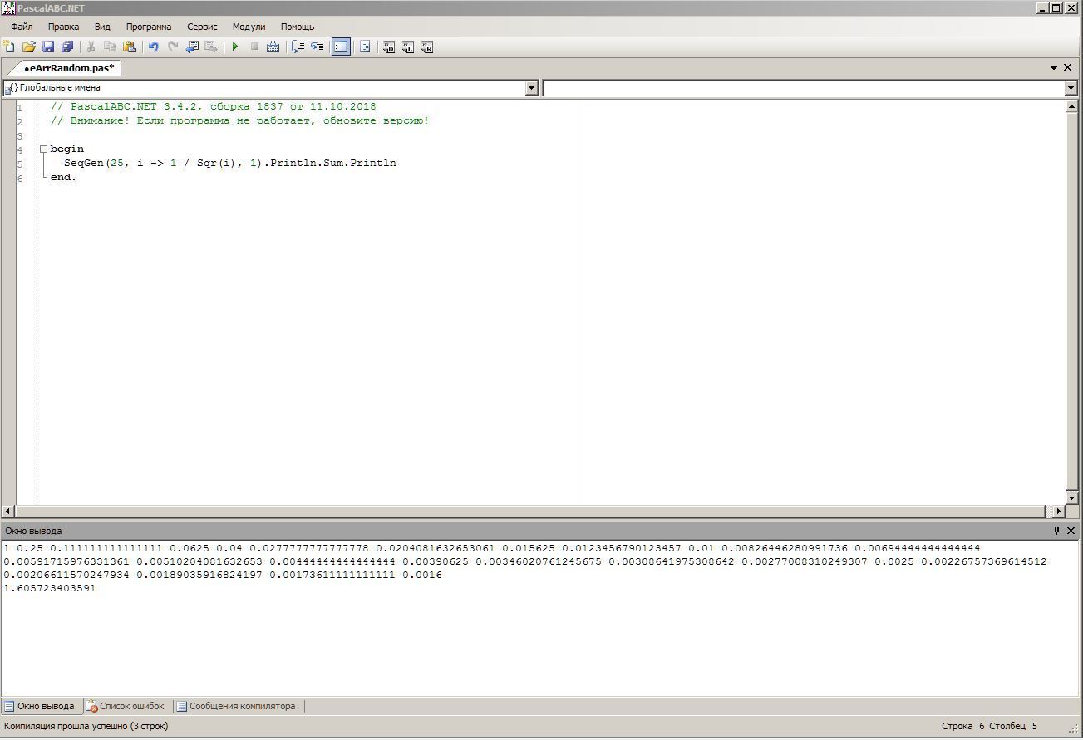This screenshot has height=740, width=1083.
Task: Step over with the debug toolbar icon
Action: tap(298, 47)
